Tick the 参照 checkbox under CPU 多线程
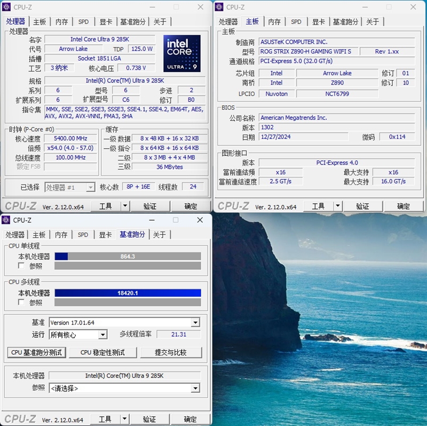The width and height of the screenshot is (427, 426). (21, 302)
